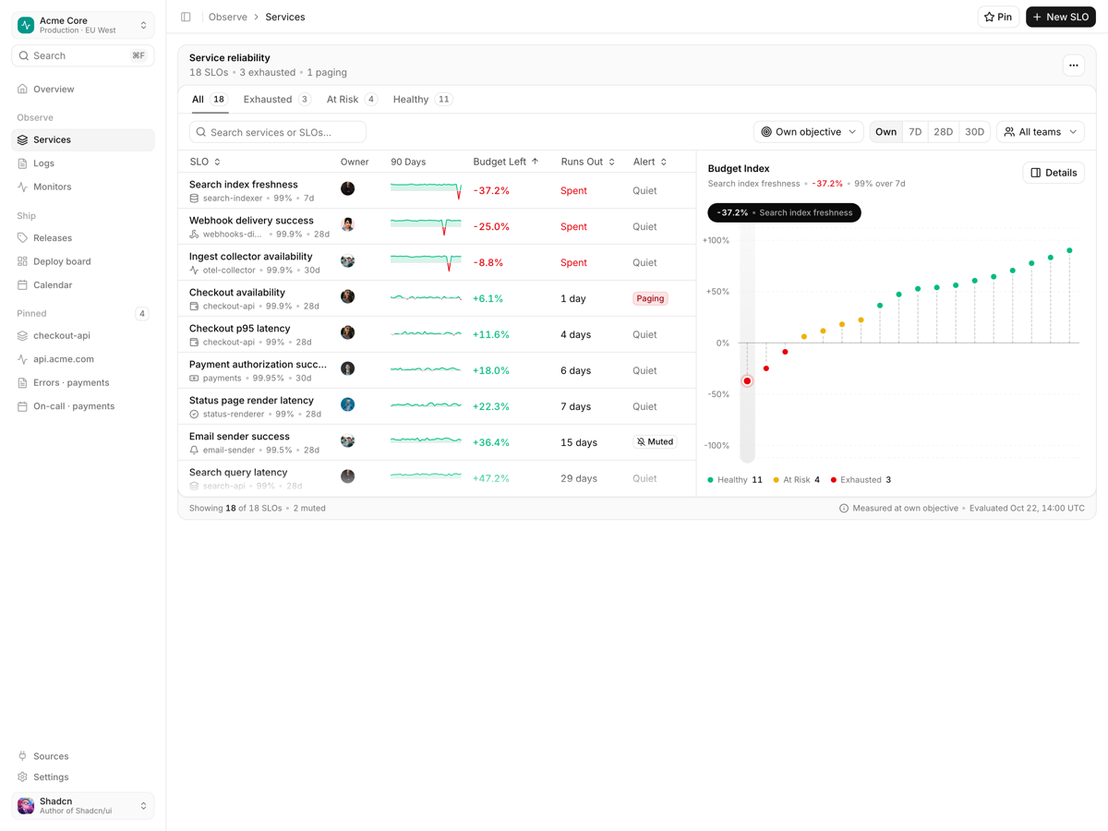Click the info icon beside Measured at own objective

844,509
